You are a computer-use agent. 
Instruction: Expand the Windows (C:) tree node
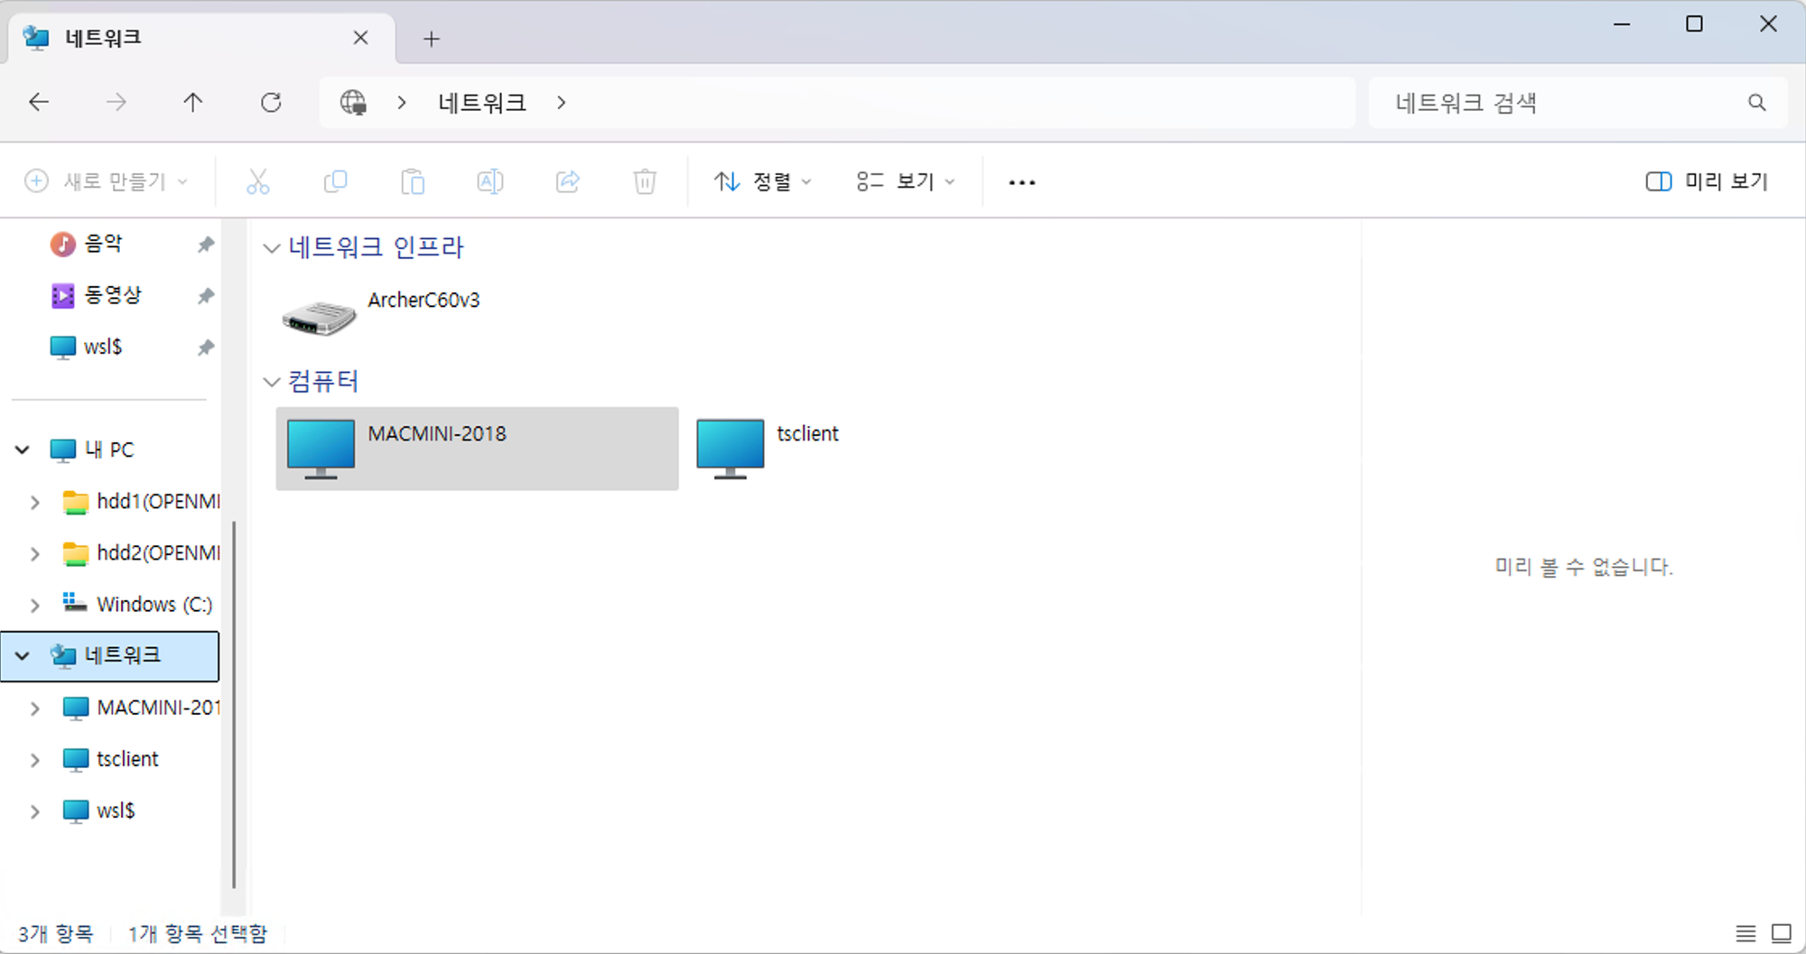coord(35,605)
